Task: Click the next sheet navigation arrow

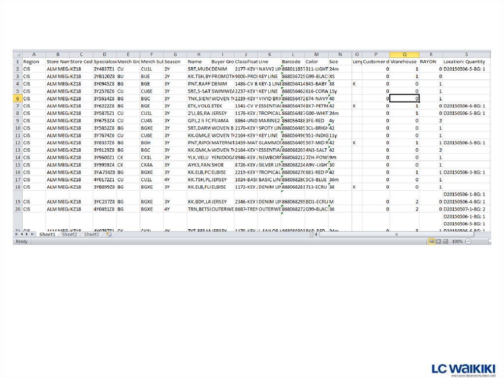Action: pyautogui.click(x=28, y=235)
